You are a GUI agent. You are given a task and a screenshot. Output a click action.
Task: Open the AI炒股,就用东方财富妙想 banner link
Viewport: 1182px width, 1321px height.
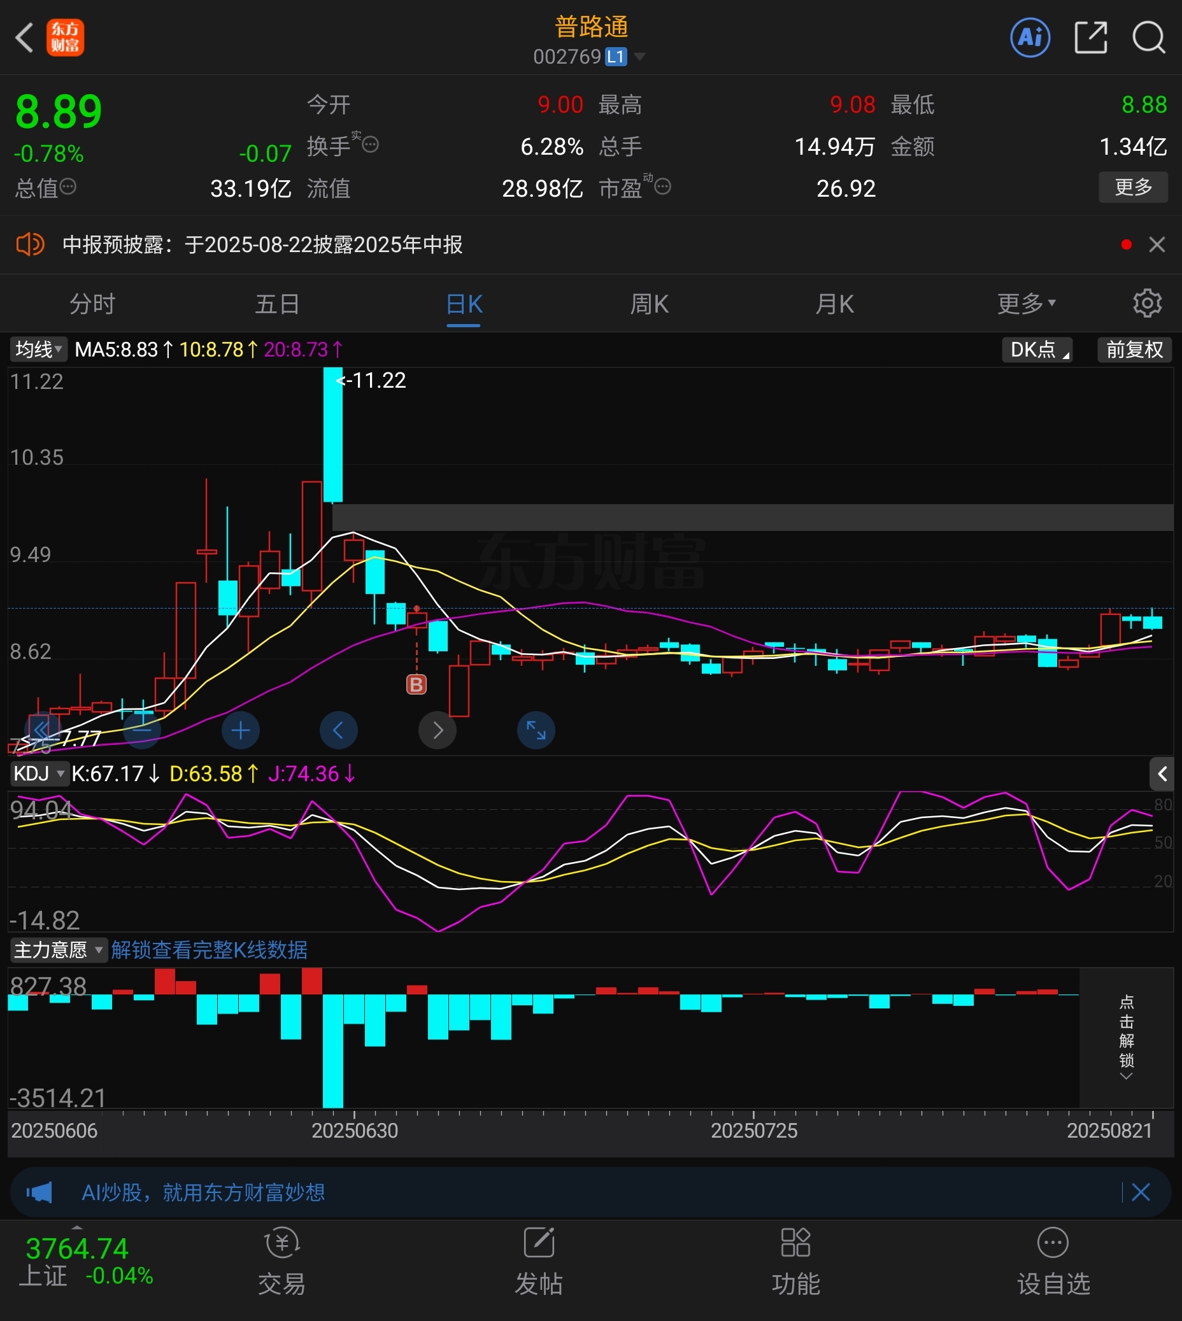(203, 1192)
